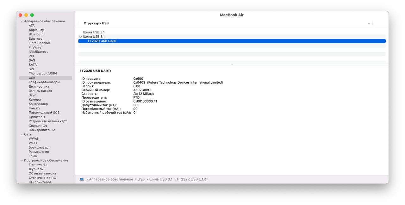
Task: Select PCI in the sidebar
Action: coord(31,56)
